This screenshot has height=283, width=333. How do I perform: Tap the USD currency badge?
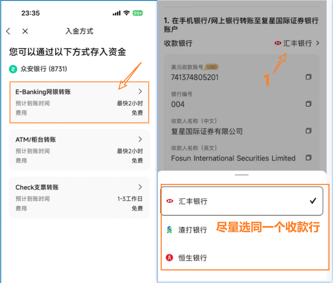[212, 67]
